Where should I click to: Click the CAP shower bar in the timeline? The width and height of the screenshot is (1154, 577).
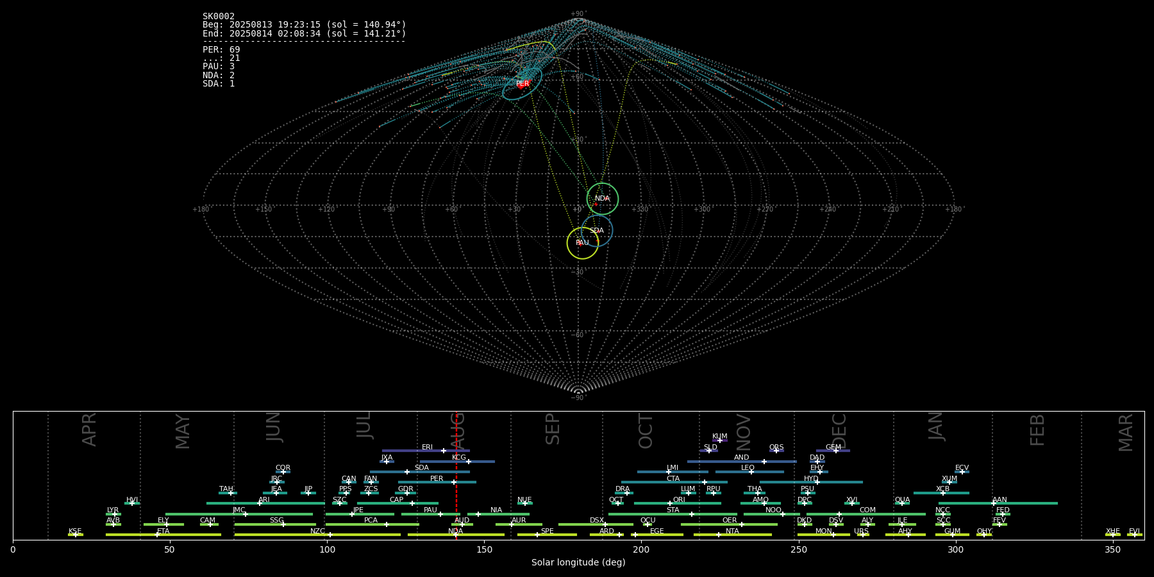tap(397, 503)
